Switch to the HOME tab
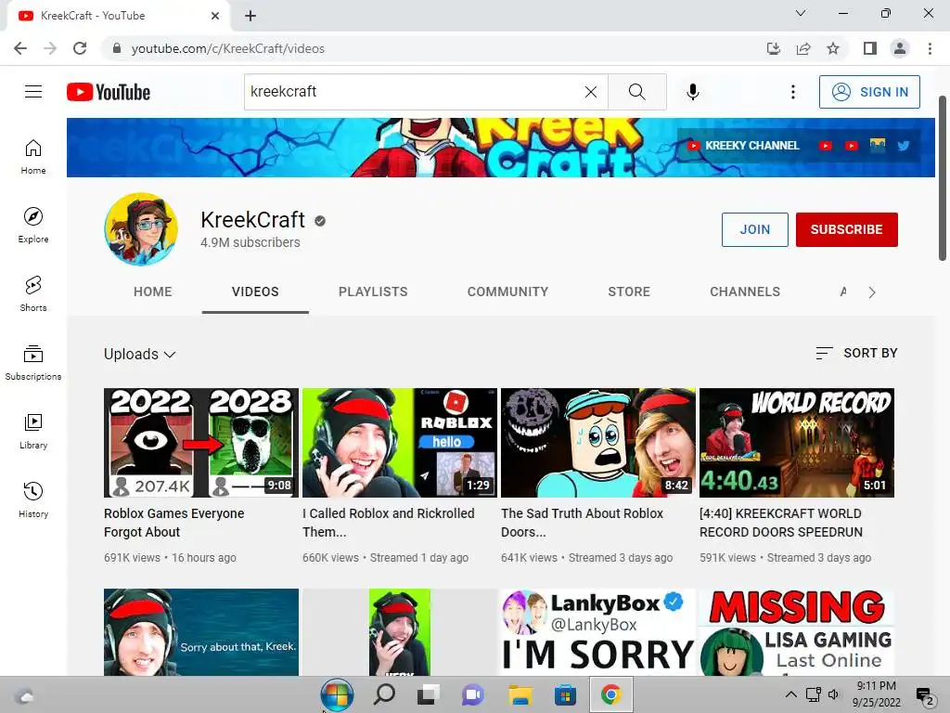This screenshot has width=950, height=713. point(153,292)
